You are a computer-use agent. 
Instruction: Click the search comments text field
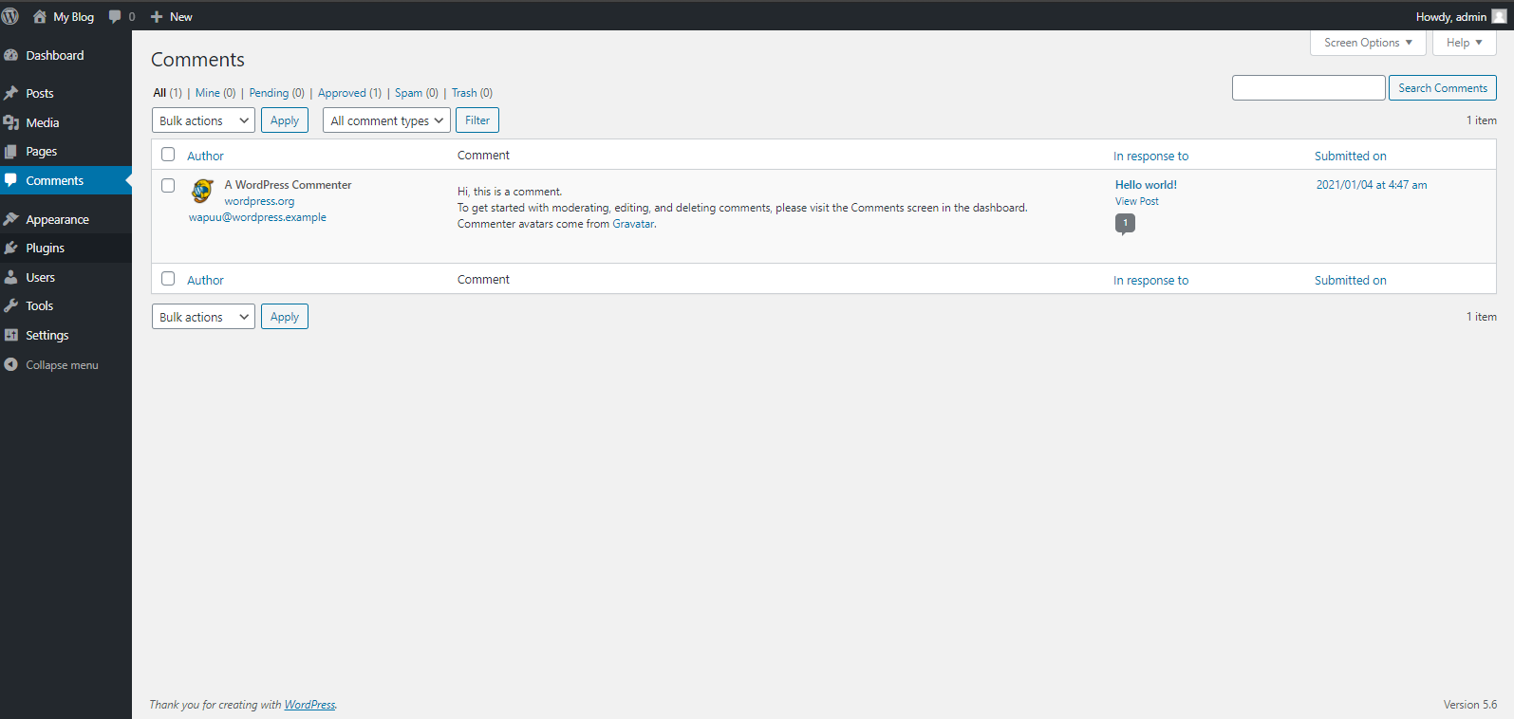click(x=1308, y=88)
